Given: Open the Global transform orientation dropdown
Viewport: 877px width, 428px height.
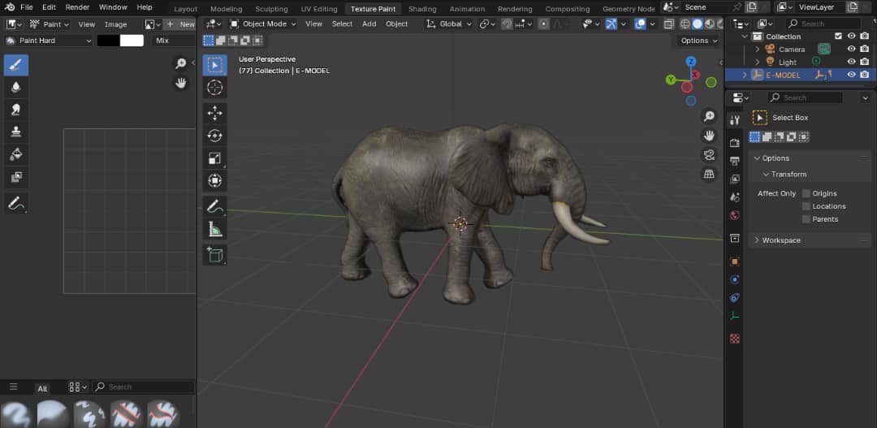Looking at the screenshot, I should tap(449, 24).
